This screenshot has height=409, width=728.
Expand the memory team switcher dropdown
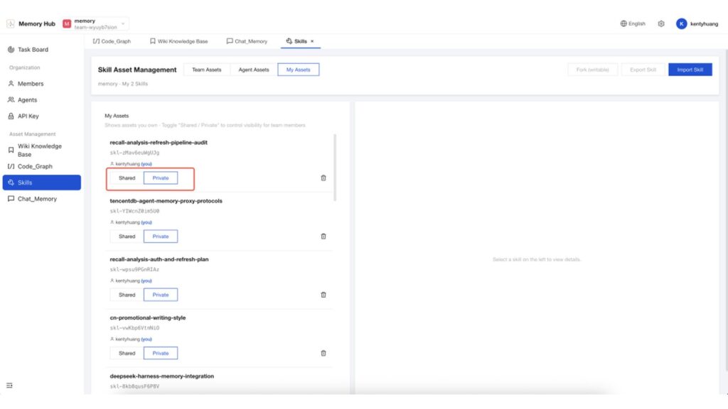click(x=123, y=23)
